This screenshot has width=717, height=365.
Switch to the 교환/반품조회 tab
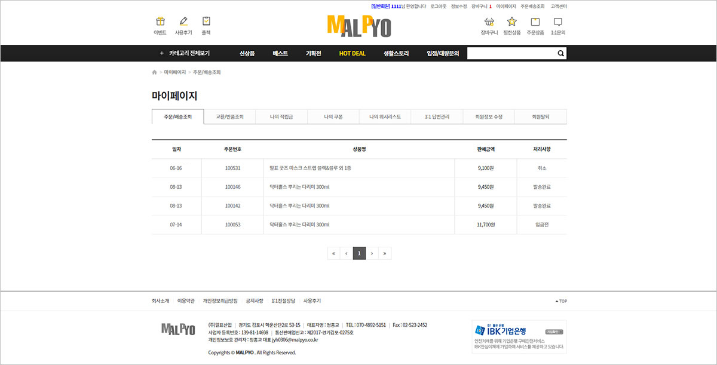coord(230,116)
